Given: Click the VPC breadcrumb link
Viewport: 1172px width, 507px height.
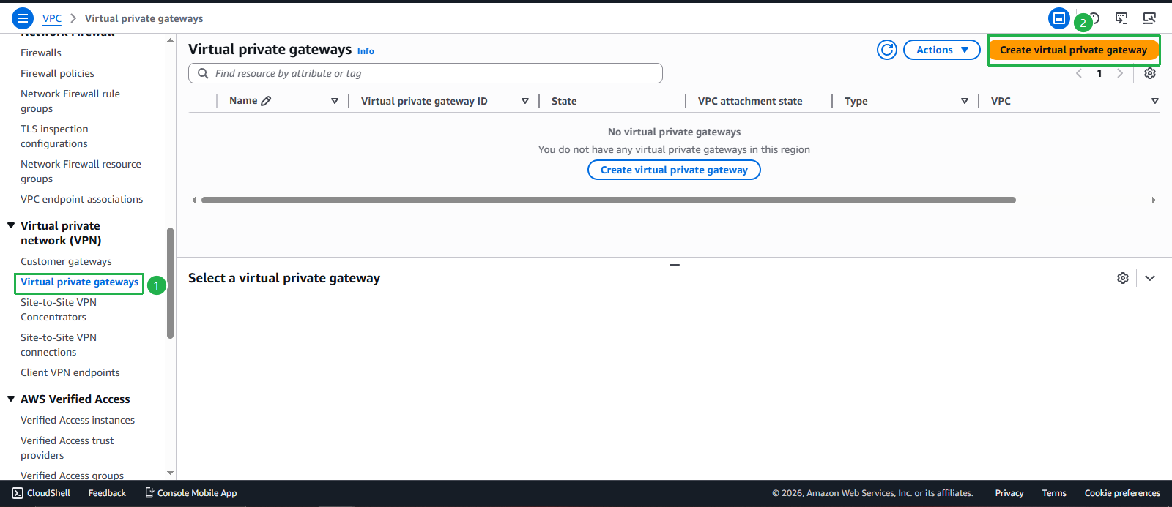Looking at the screenshot, I should 52,18.
